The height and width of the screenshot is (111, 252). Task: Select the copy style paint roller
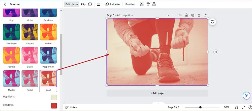[x=148, y=4]
